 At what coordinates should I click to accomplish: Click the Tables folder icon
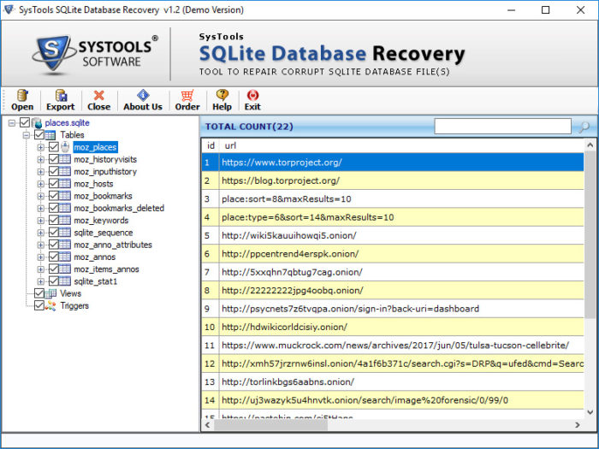click(50, 135)
